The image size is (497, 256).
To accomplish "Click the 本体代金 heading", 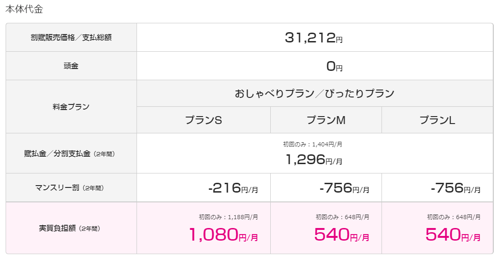I will [x=24, y=9].
